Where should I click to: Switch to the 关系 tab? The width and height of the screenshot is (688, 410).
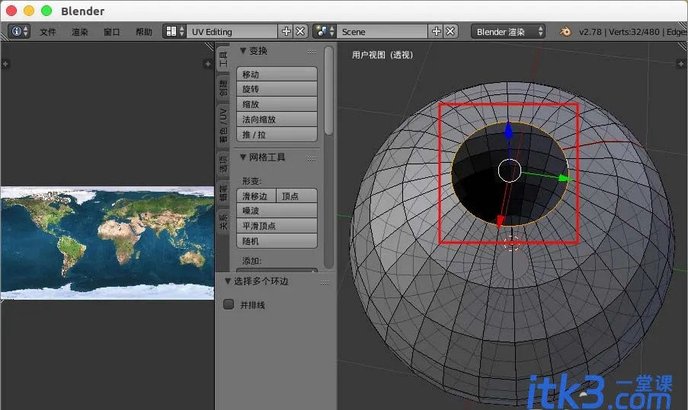point(223,222)
